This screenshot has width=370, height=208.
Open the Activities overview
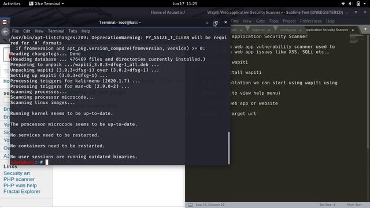pyautogui.click(x=12, y=3)
